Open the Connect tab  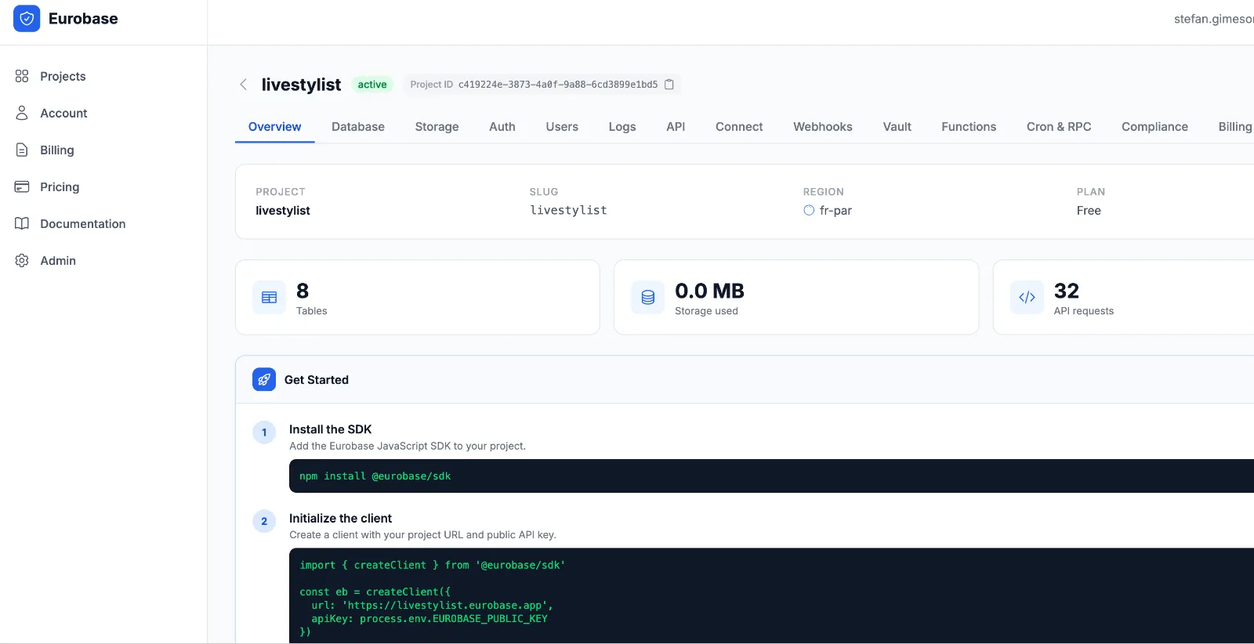click(739, 127)
